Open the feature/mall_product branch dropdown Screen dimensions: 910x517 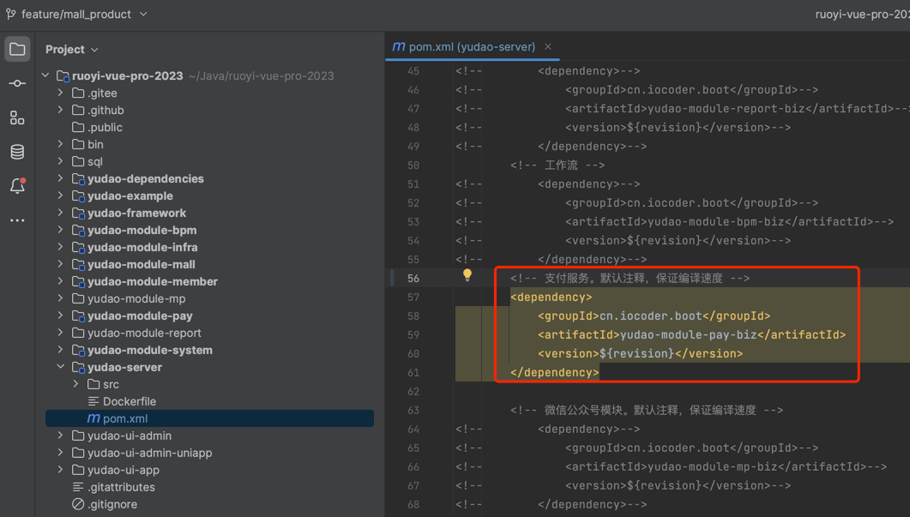tap(83, 14)
